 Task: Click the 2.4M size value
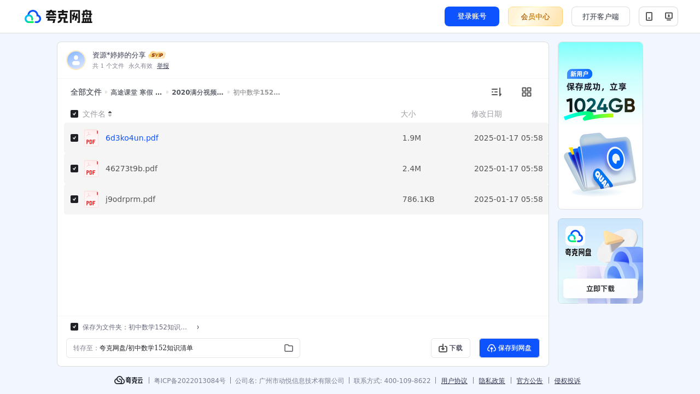coord(412,169)
